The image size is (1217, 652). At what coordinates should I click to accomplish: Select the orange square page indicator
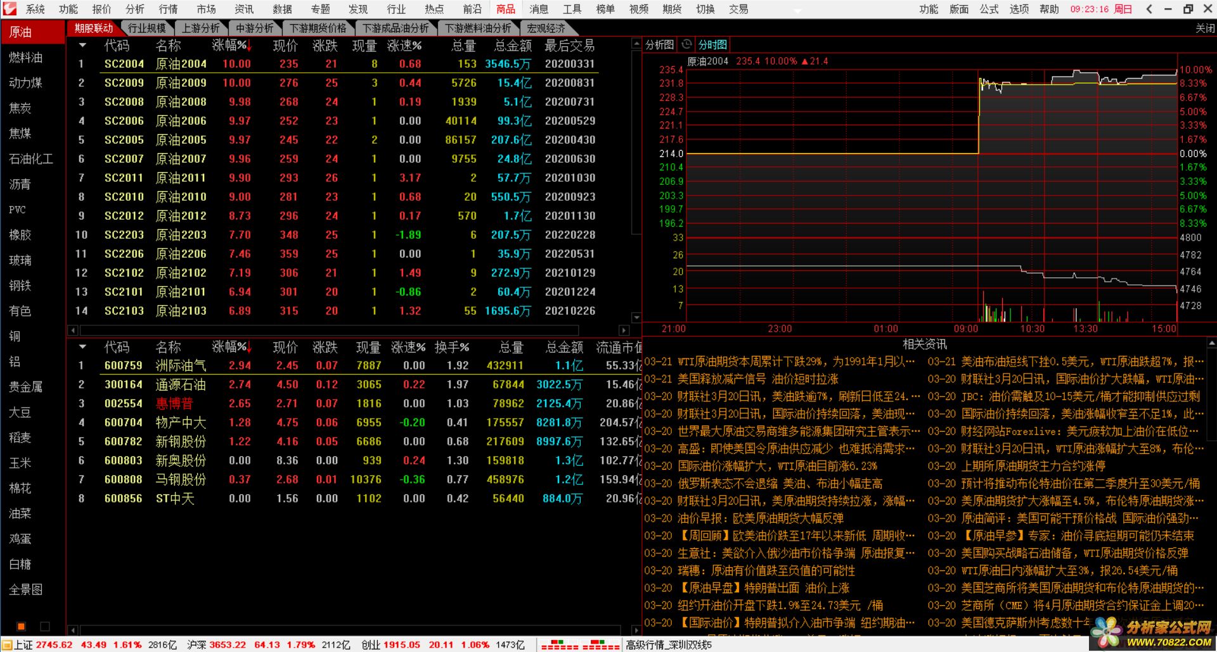click(x=21, y=626)
